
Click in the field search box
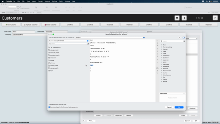click(x=68, y=44)
